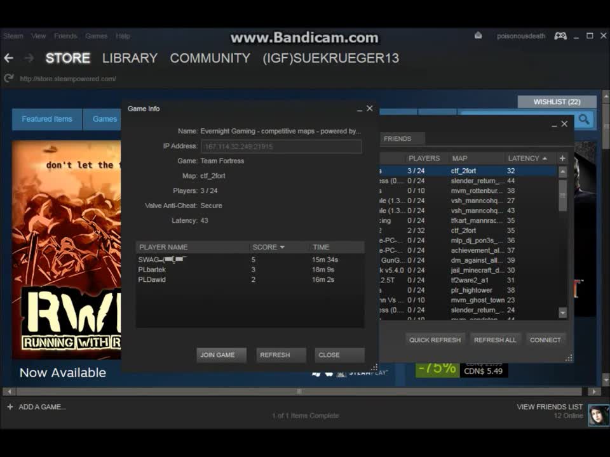Go forward with the right arrow
Image resolution: width=610 pixels, height=457 pixels.
coord(29,58)
